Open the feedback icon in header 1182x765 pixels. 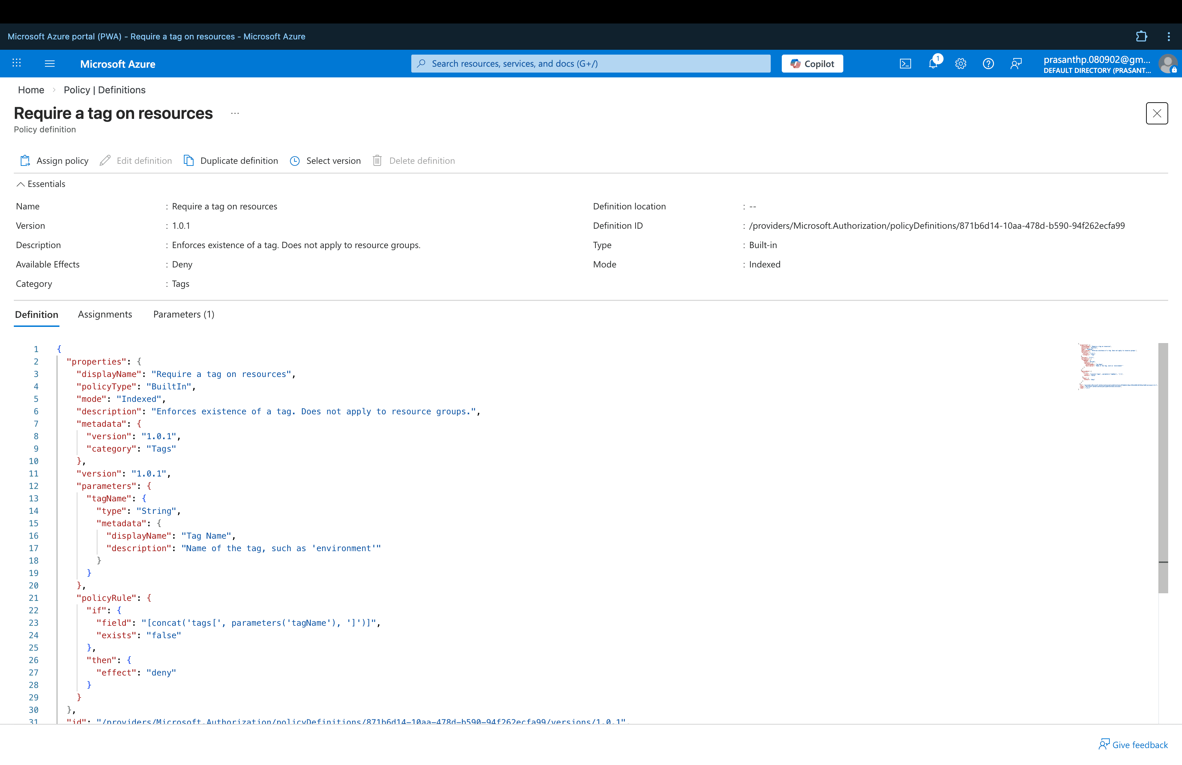(x=1016, y=64)
